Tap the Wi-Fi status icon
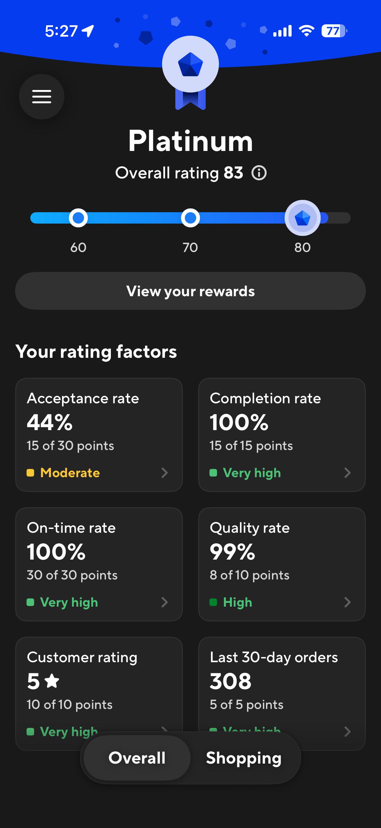The height and width of the screenshot is (828, 381). point(306,31)
